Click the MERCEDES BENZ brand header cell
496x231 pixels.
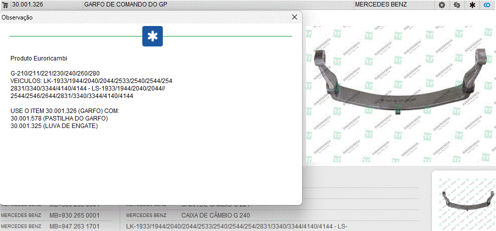[381, 4]
